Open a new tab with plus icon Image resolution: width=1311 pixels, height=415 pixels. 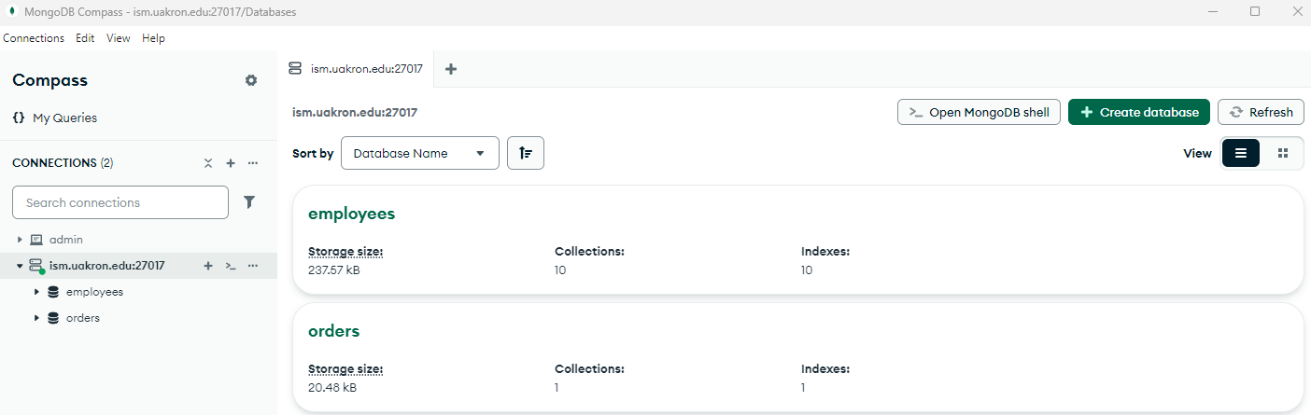[x=451, y=69]
